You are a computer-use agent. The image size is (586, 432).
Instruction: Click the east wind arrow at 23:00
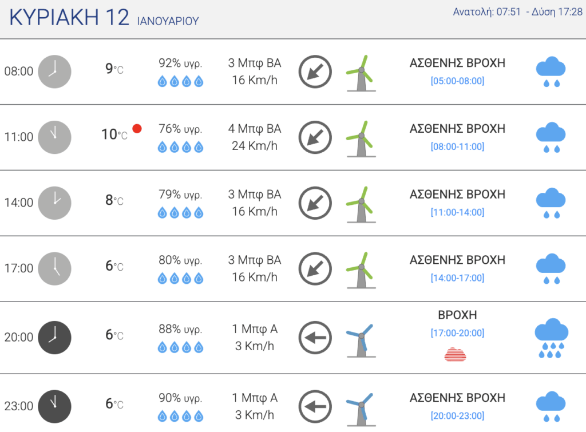coord(315,407)
